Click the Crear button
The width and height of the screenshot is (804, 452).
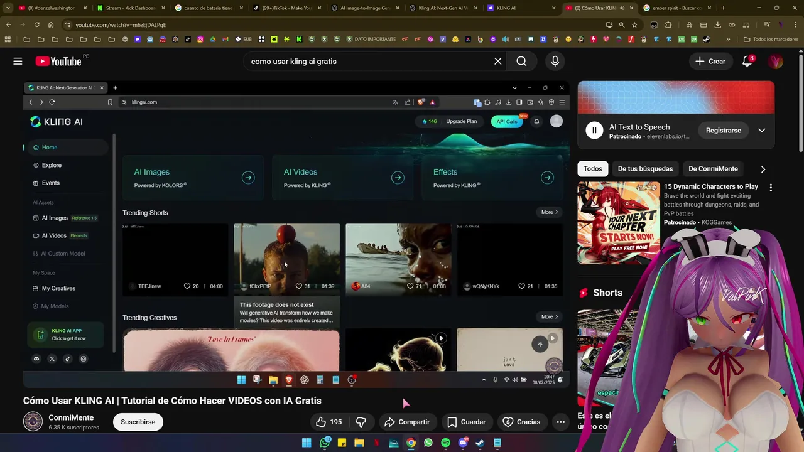click(710, 61)
